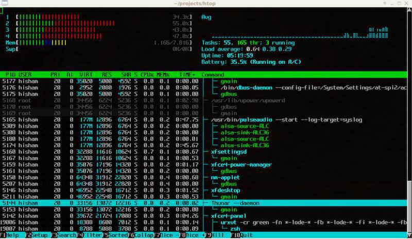Click the Mem usage meter bar
This screenshot has height=239, width=412.
99,43
